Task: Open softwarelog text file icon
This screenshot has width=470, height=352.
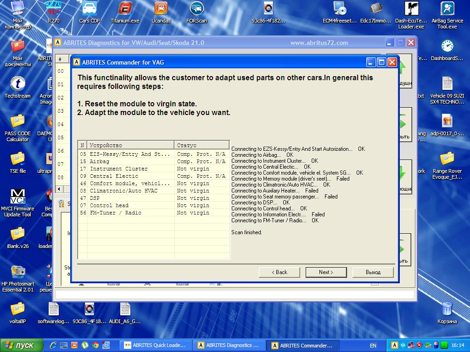Action: [x=53, y=313]
